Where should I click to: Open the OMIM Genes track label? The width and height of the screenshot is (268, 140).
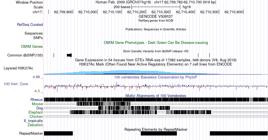(32, 46)
